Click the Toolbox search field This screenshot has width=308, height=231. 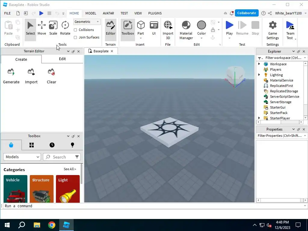pyautogui.click(x=62, y=157)
